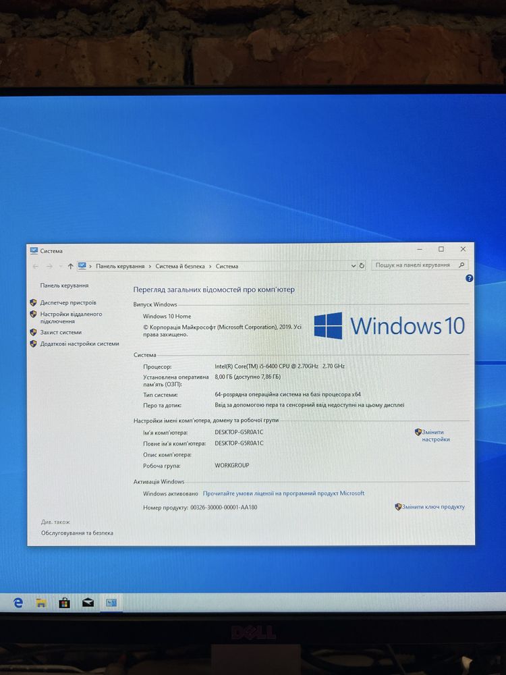Select the System window taskbar button
Image resolution: width=506 pixels, height=675 pixels.
(111, 603)
